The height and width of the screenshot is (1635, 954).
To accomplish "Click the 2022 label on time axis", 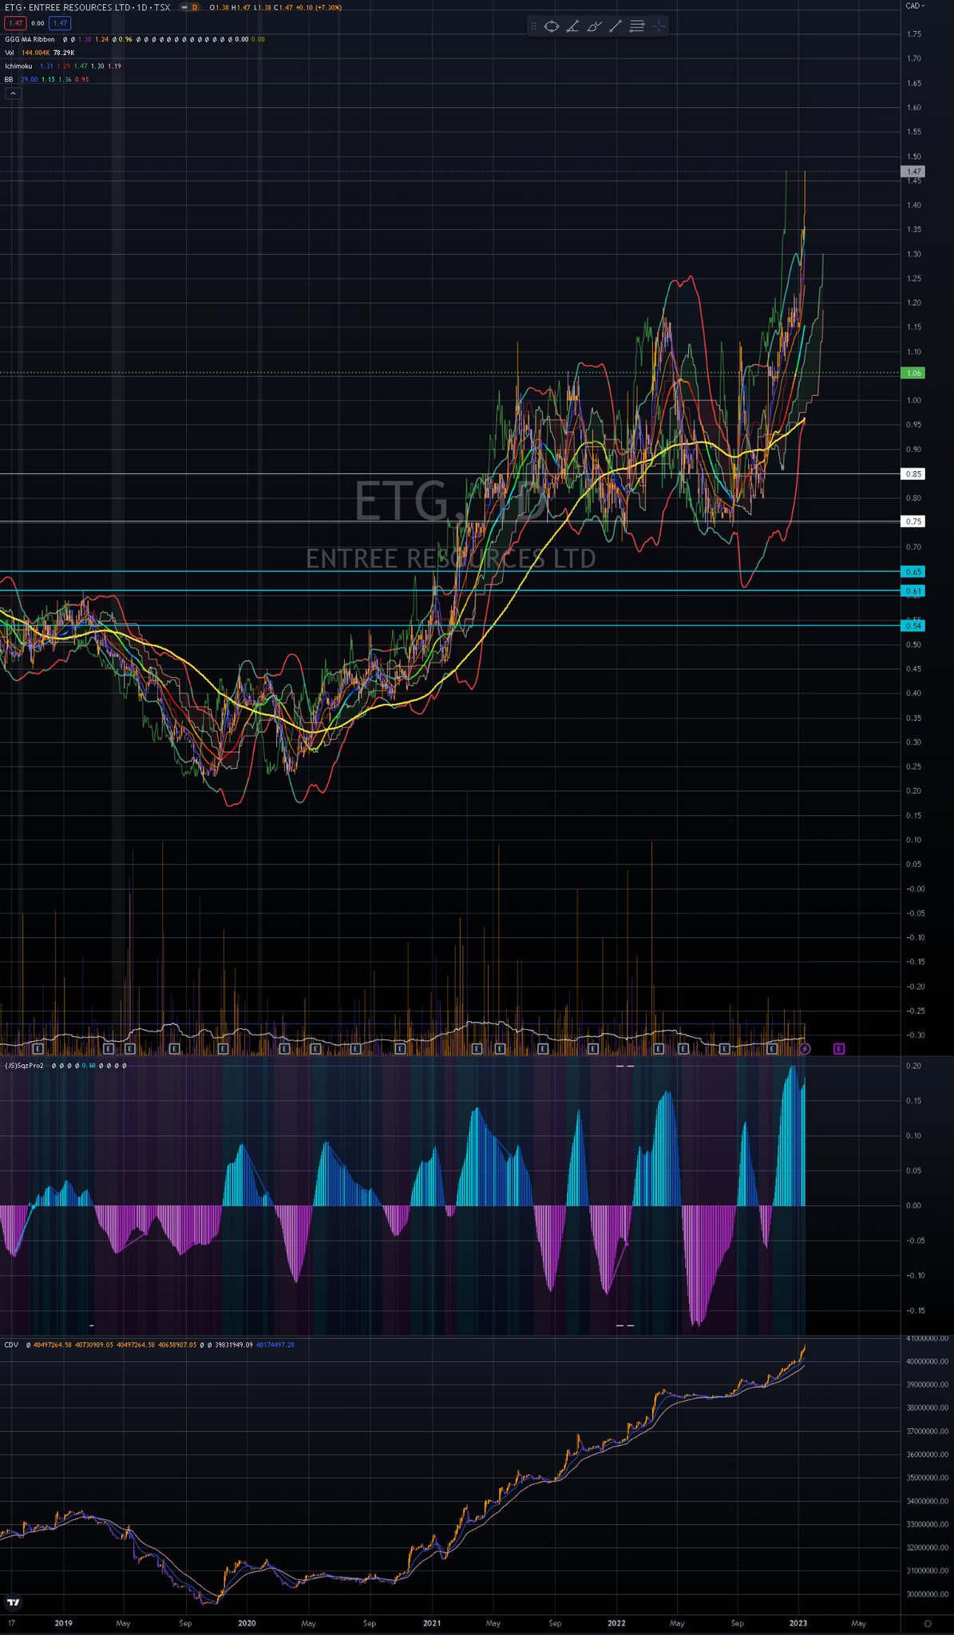I will (616, 1623).
